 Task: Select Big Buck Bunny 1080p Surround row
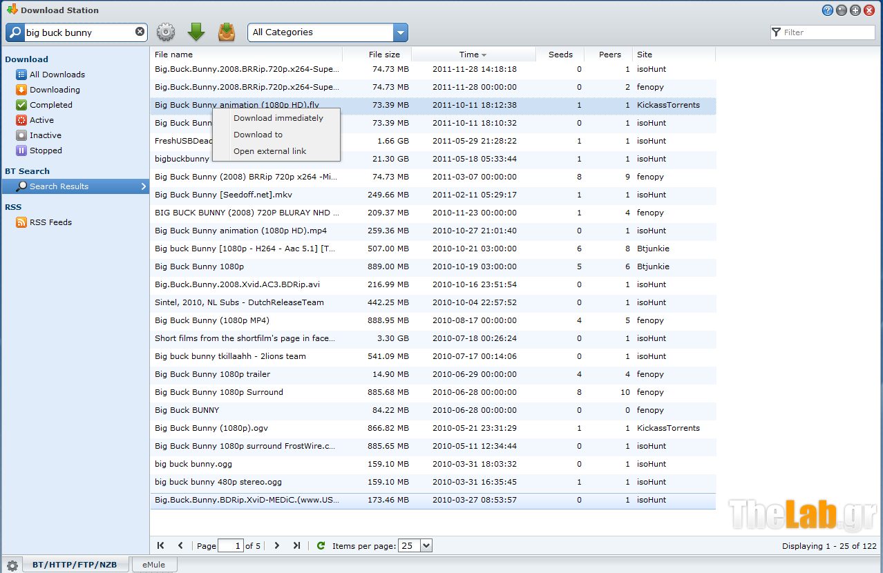433,392
